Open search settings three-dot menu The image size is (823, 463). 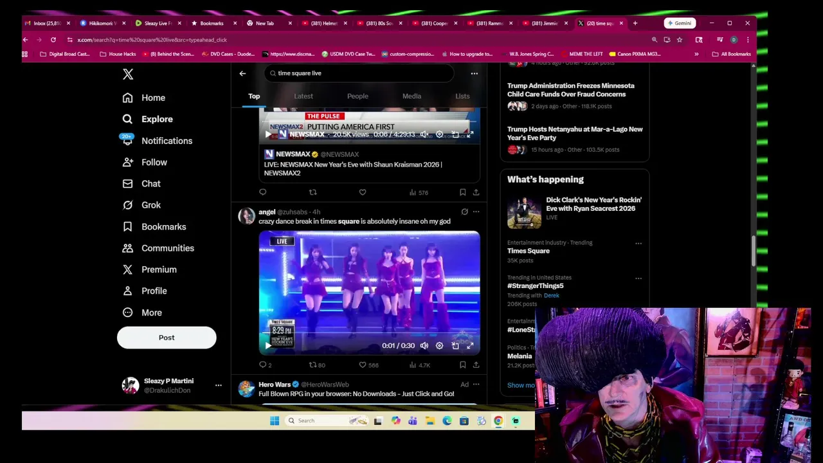475,73
